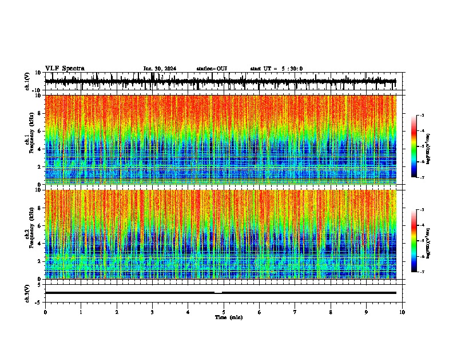Click the ch.2 colorbar log PSD label
This screenshot has height=350, width=453.
click(428, 243)
